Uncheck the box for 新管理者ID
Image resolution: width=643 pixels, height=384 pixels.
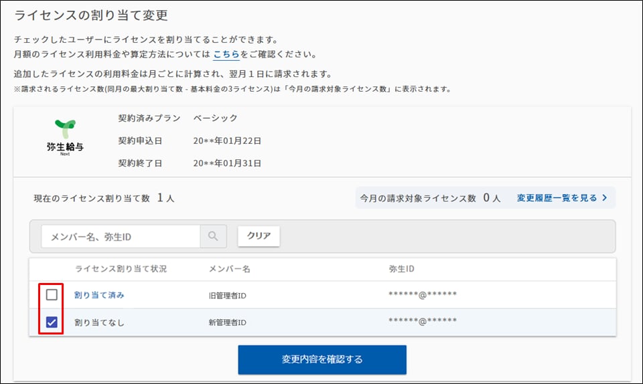(52, 322)
